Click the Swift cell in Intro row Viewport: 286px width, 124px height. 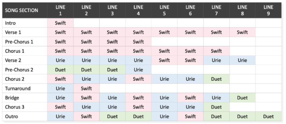[60, 23]
